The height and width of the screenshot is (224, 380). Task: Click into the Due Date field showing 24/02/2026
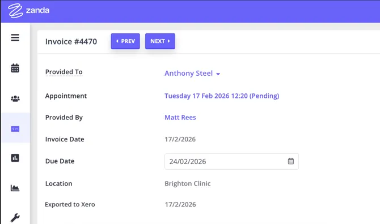(x=231, y=161)
